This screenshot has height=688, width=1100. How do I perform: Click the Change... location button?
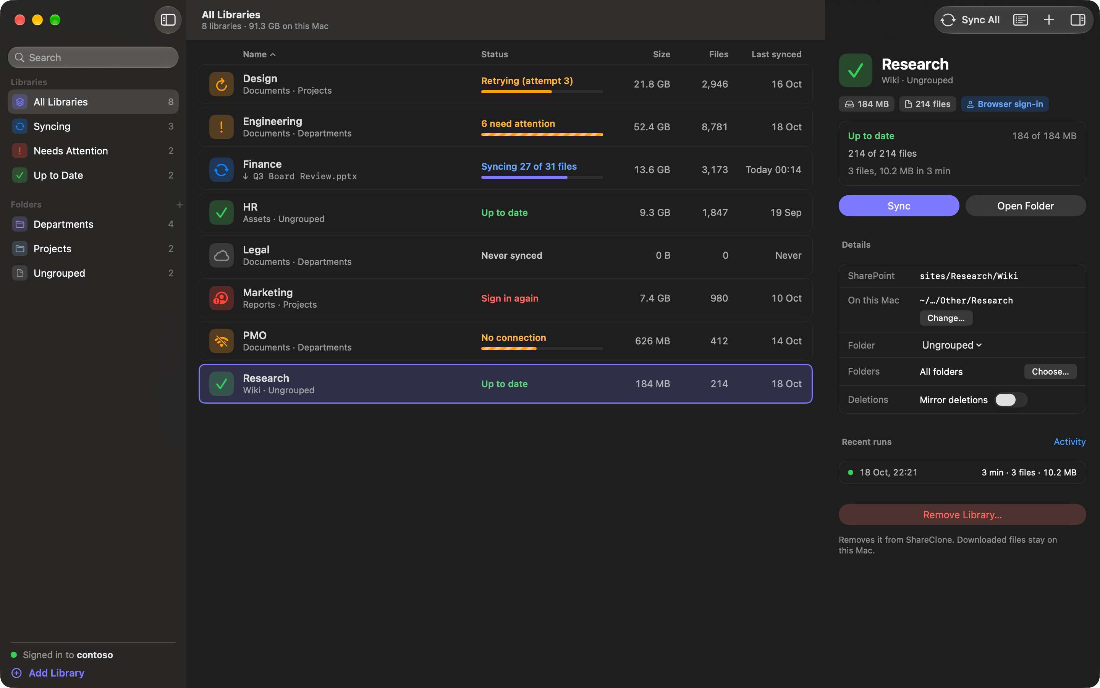coord(946,318)
